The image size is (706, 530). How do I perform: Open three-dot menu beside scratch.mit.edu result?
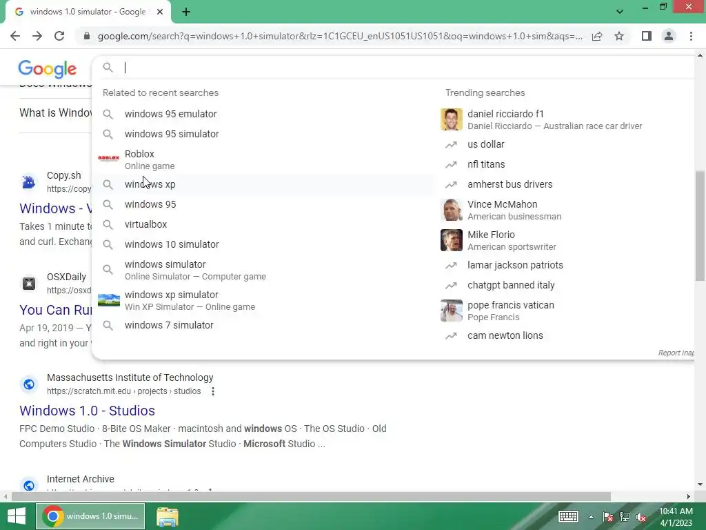(x=213, y=391)
